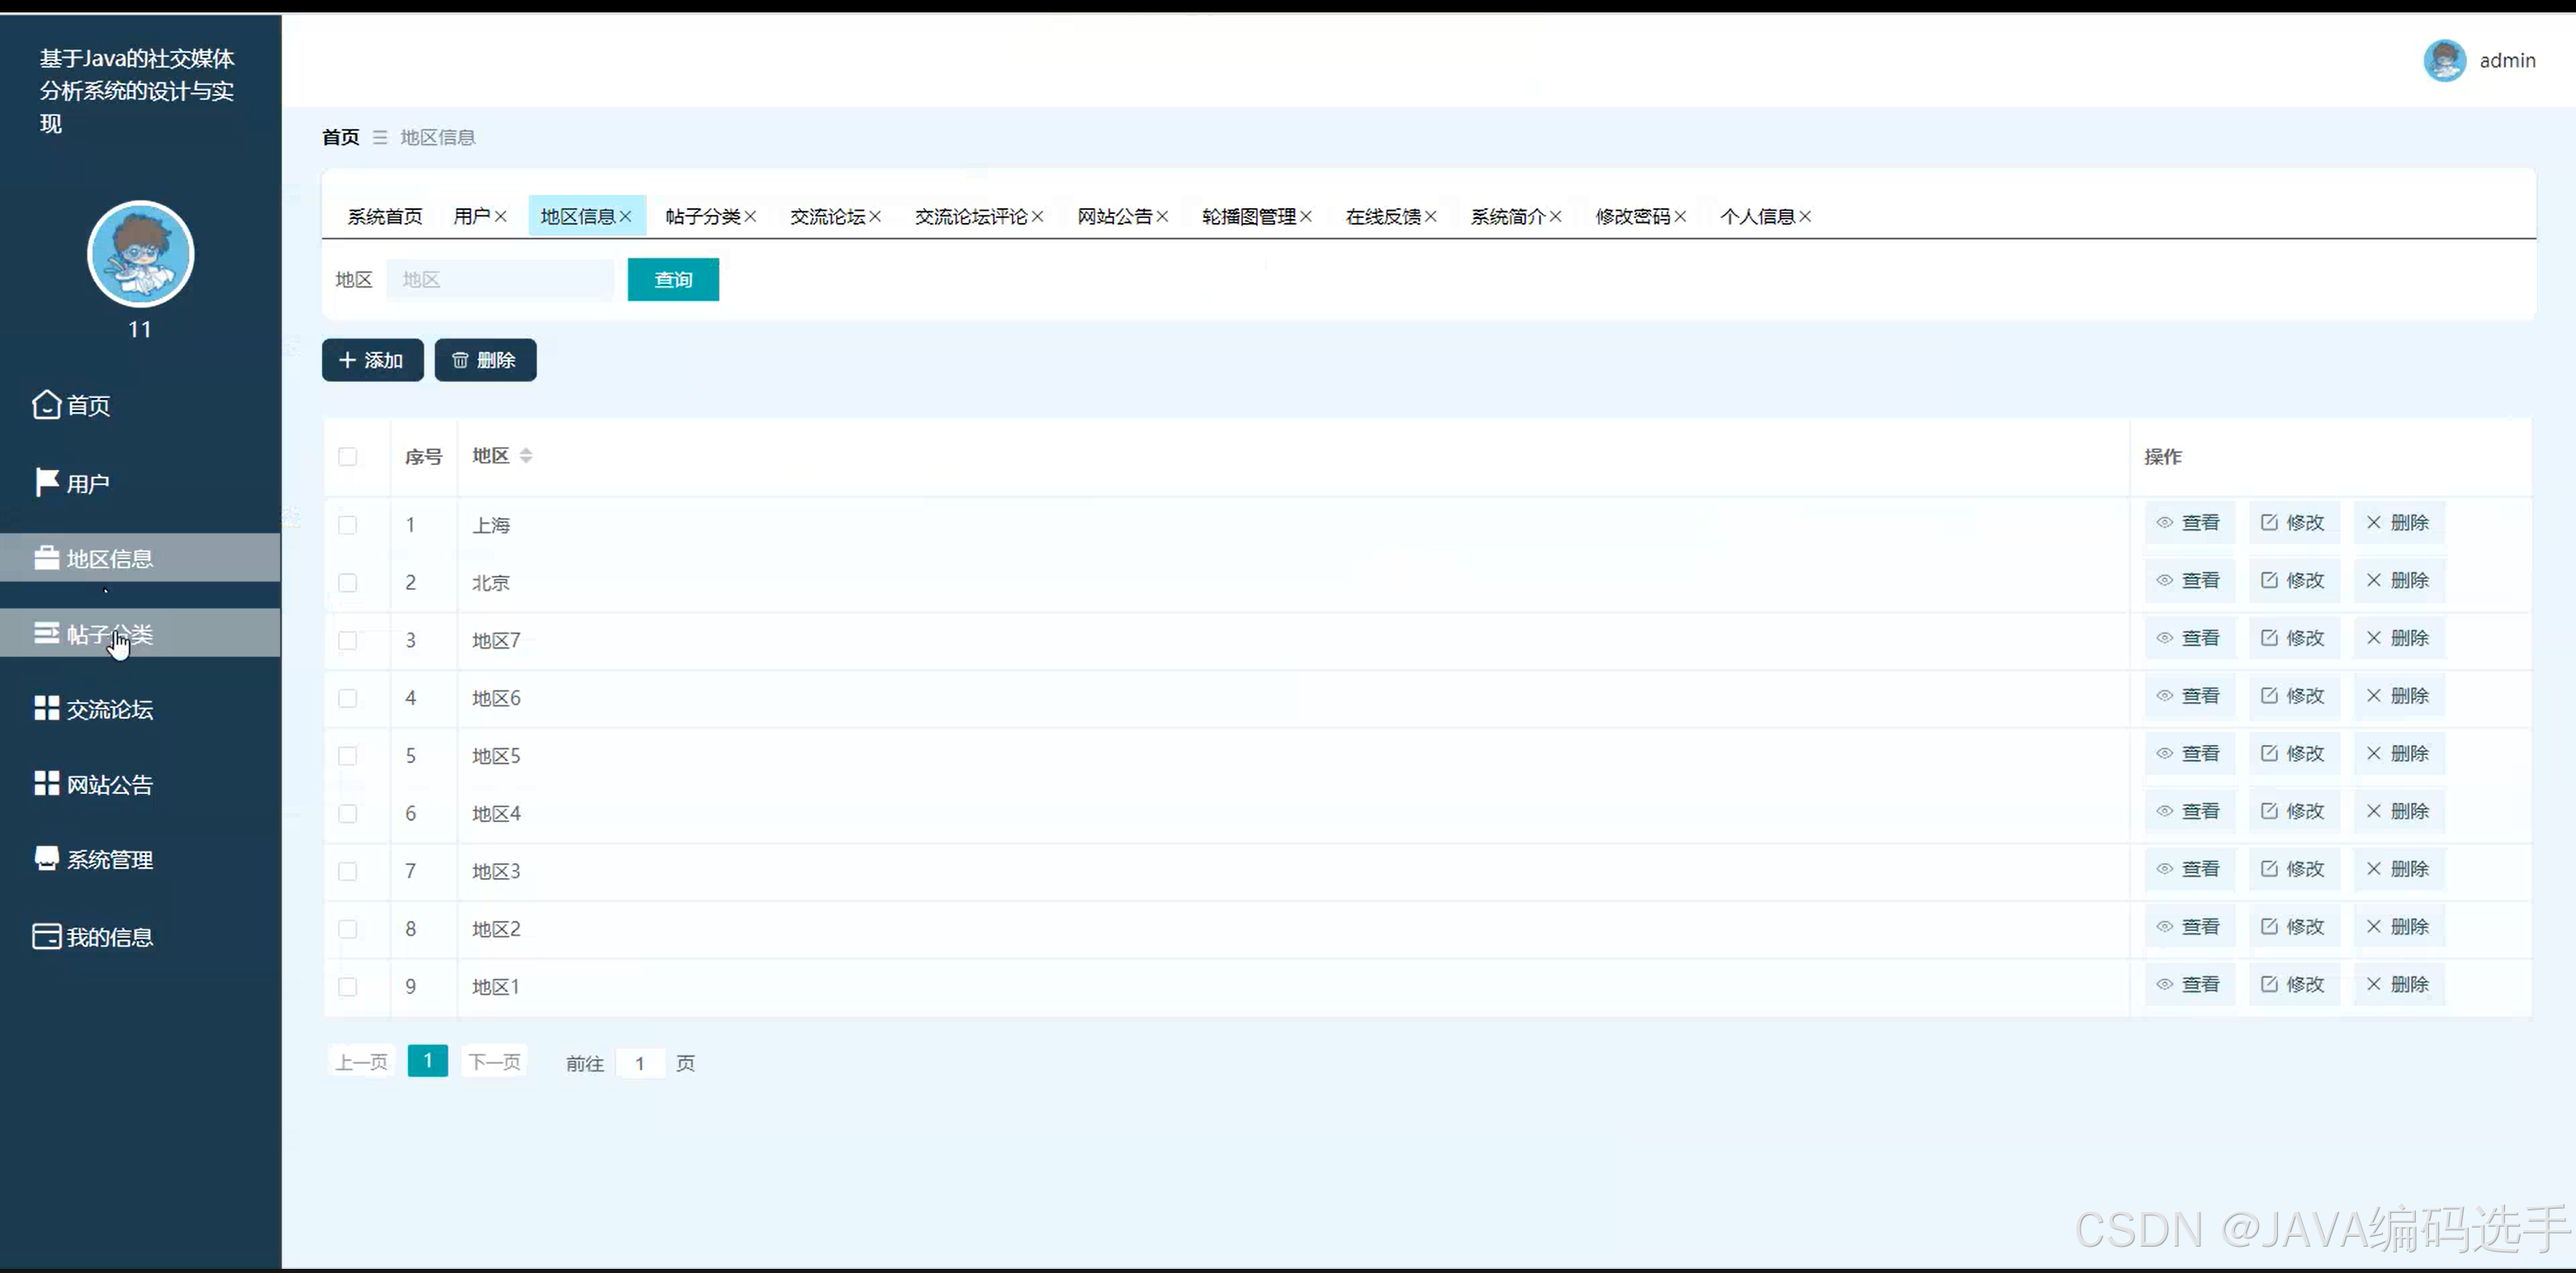Click the 系统管理 sidebar icon
This screenshot has width=2576, height=1273.
(x=46, y=859)
